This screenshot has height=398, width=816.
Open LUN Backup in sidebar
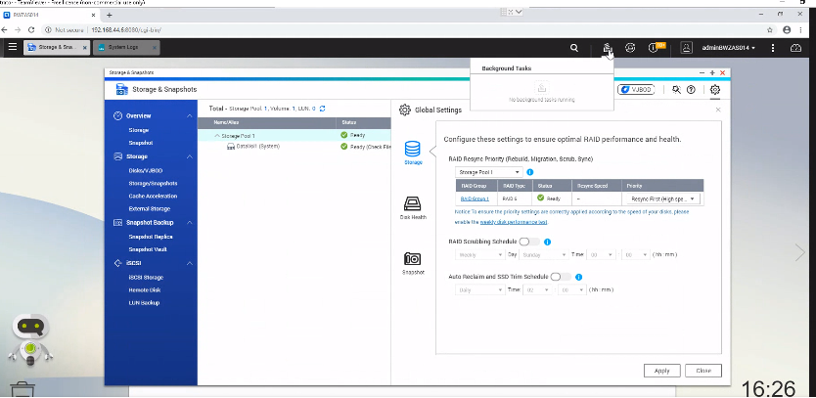pyautogui.click(x=144, y=303)
